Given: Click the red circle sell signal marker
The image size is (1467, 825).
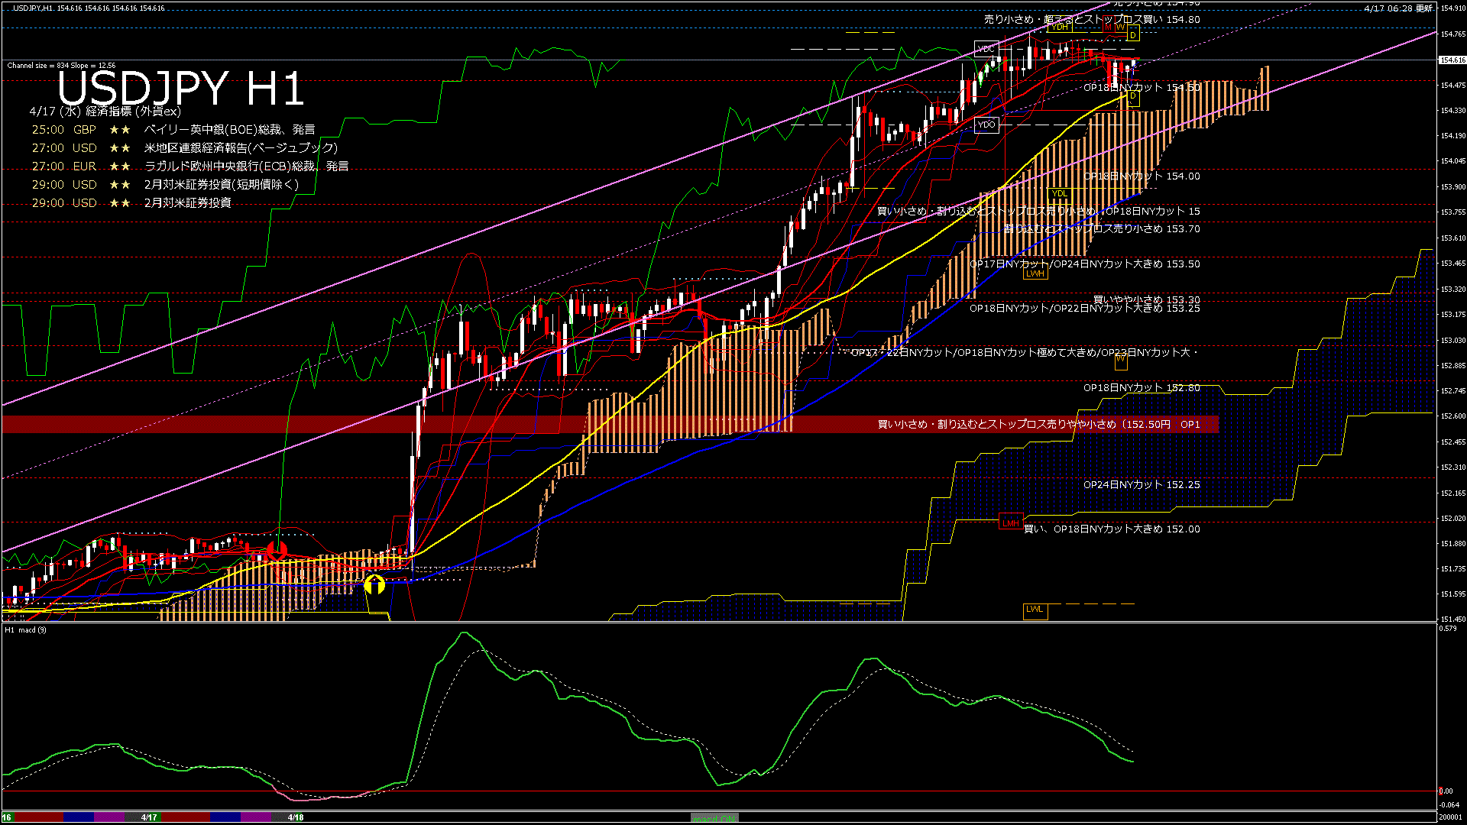Looking at the screenshot, I should [277, 549].
